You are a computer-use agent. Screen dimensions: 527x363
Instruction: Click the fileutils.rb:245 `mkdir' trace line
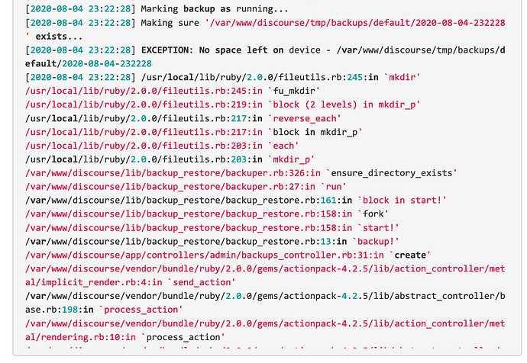223,77
